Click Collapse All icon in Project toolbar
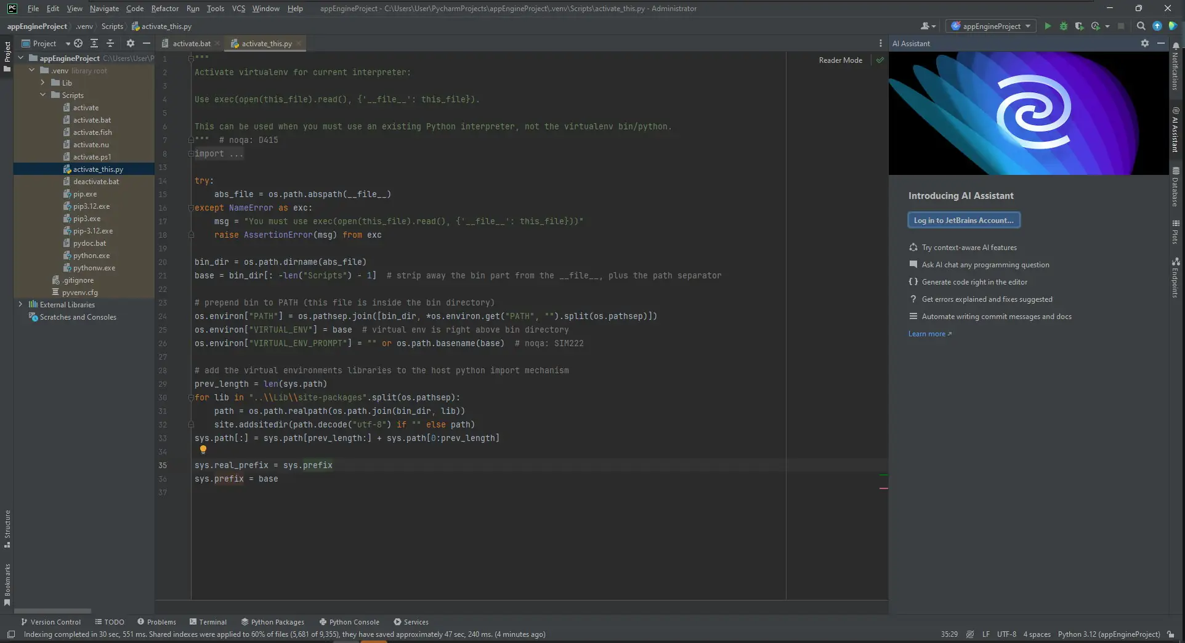 (110, 43)
